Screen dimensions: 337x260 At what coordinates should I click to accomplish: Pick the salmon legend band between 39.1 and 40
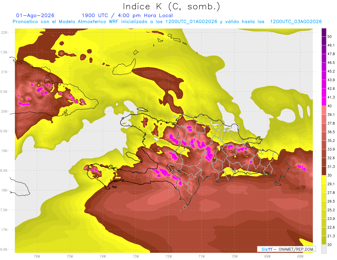(324, 110)
